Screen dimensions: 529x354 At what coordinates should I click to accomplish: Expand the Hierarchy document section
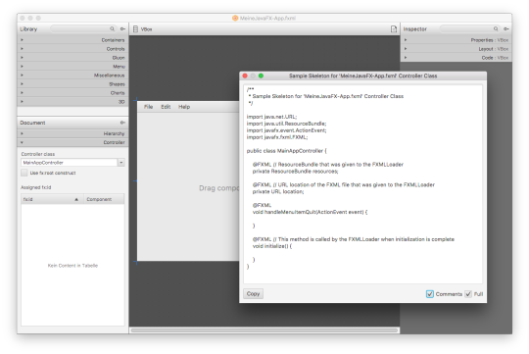point(72,133)
